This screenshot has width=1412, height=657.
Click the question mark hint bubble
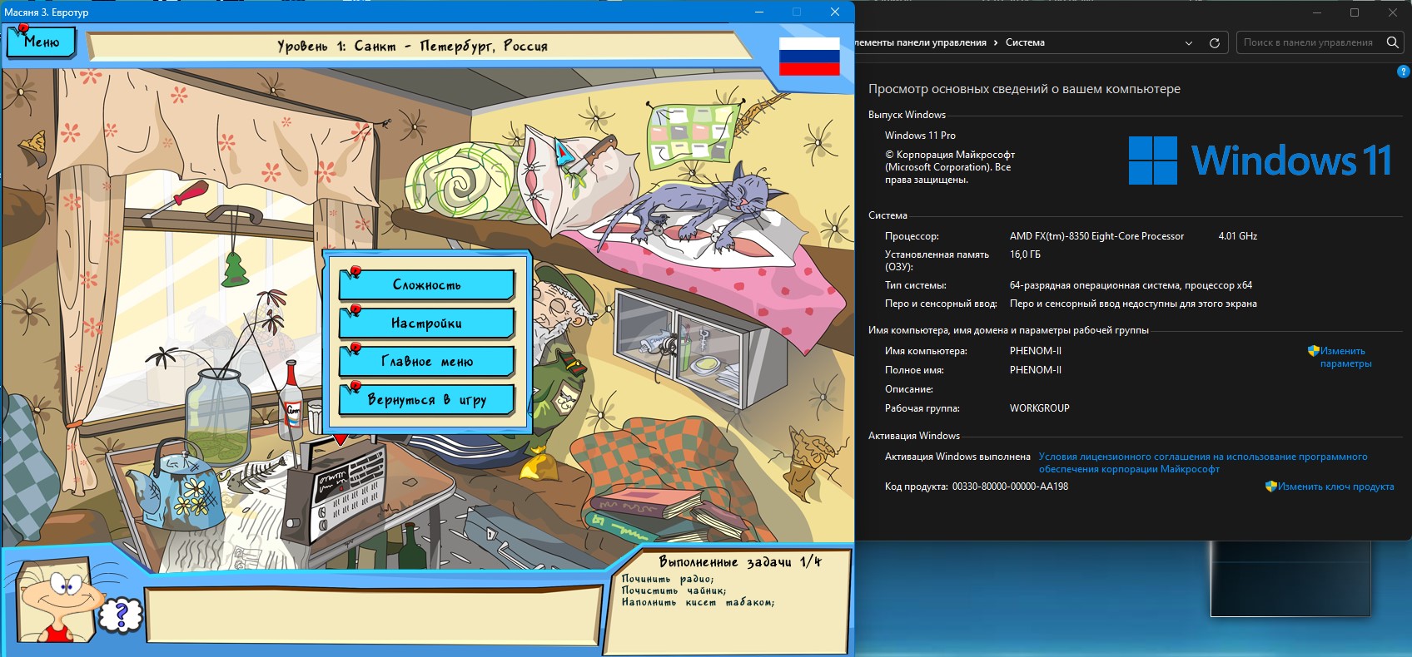tap(122, 615)
